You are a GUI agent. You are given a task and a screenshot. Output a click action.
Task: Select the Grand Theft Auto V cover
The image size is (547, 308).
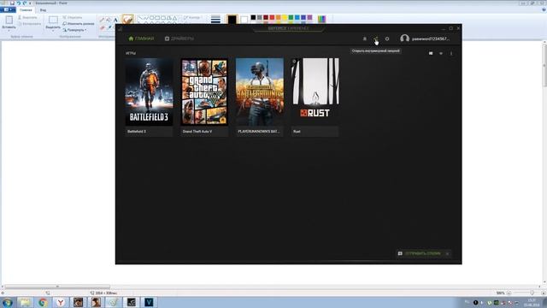(x=204, y=92)
